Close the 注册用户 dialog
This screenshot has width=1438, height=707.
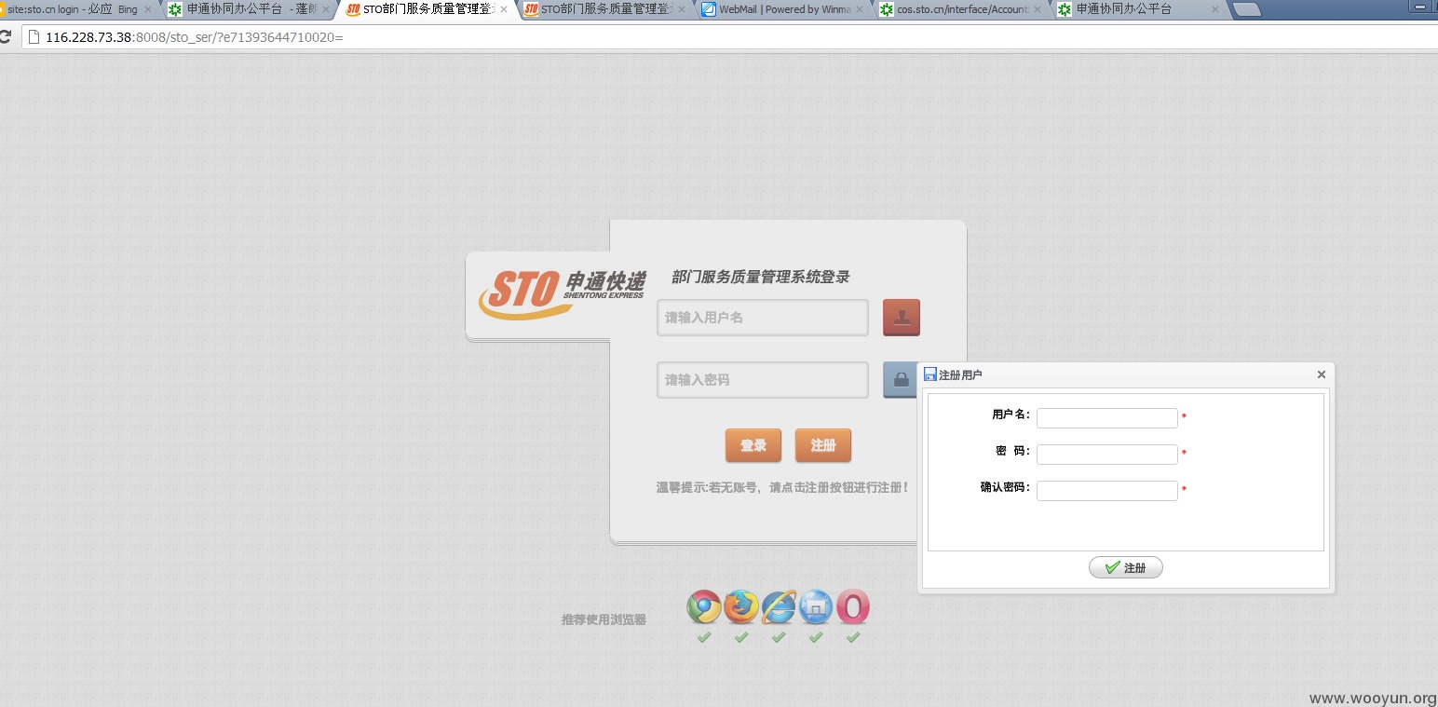(x=1321, y=374)
